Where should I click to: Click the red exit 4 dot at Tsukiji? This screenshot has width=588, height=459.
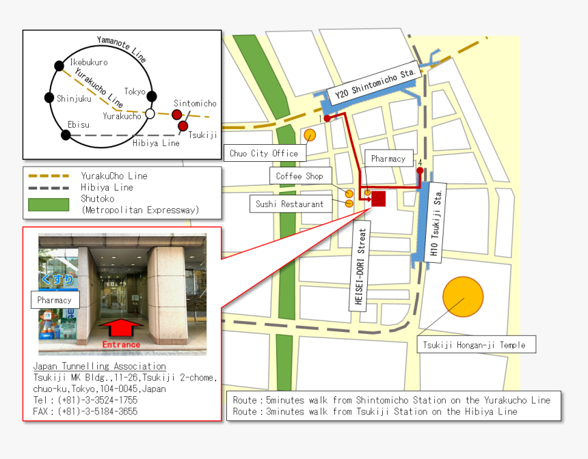420,171
